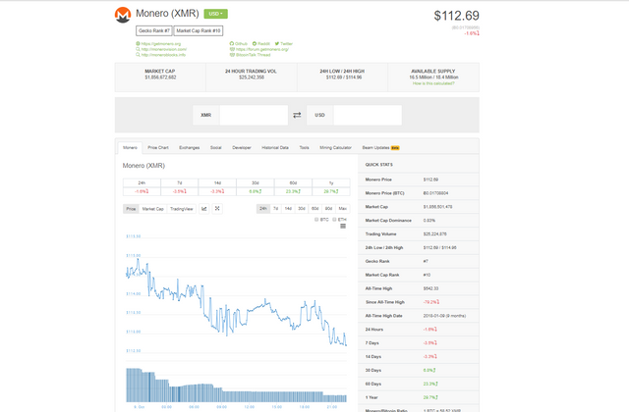This screenshot has width=629, height=412.
Task: Open the USD currency dropdown
Action: click(215, 14)
